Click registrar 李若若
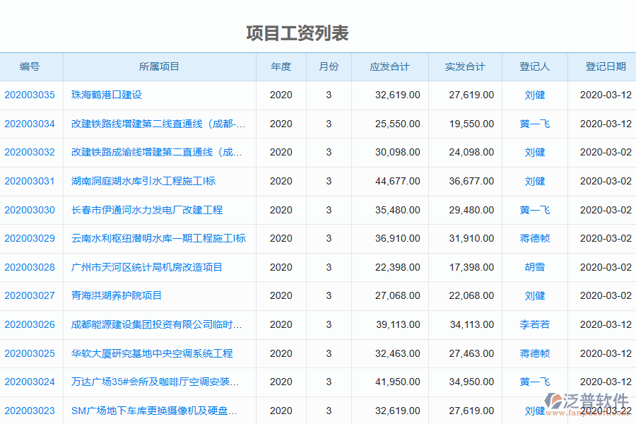Screen dimensions: 636x424 (x=535, y=324)
